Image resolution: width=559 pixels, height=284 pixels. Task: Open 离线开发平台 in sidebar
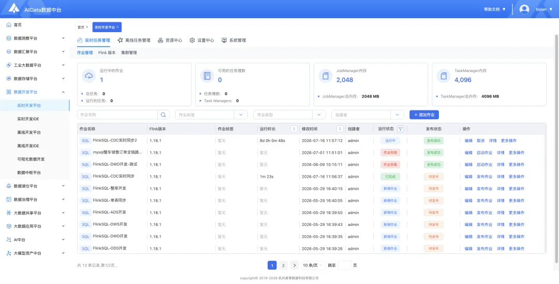coord(29,132)
